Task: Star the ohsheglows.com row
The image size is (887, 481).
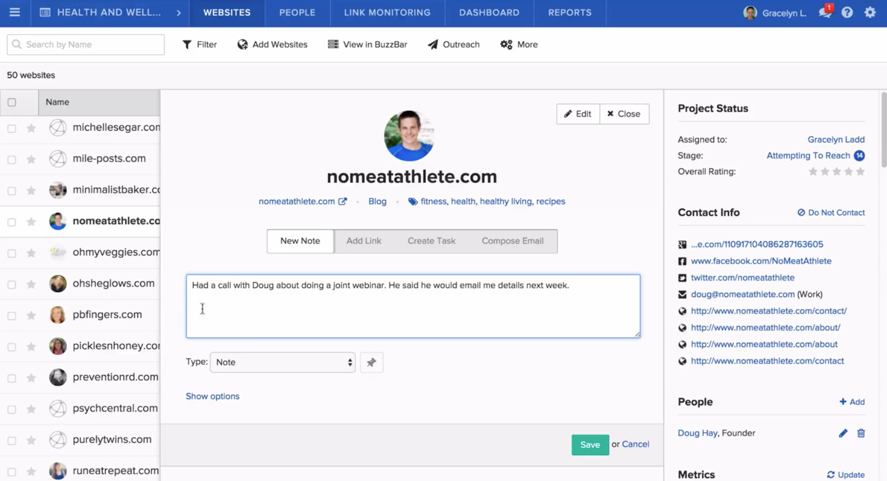Action: [31, 285]
